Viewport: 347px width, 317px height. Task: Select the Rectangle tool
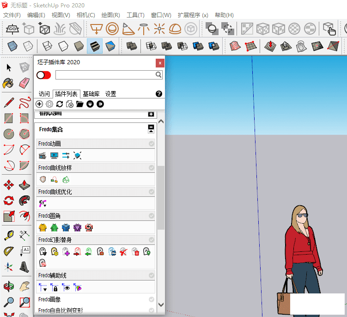9,118
